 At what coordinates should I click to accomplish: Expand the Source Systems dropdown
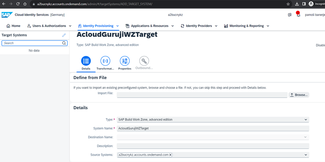(306, 155)
